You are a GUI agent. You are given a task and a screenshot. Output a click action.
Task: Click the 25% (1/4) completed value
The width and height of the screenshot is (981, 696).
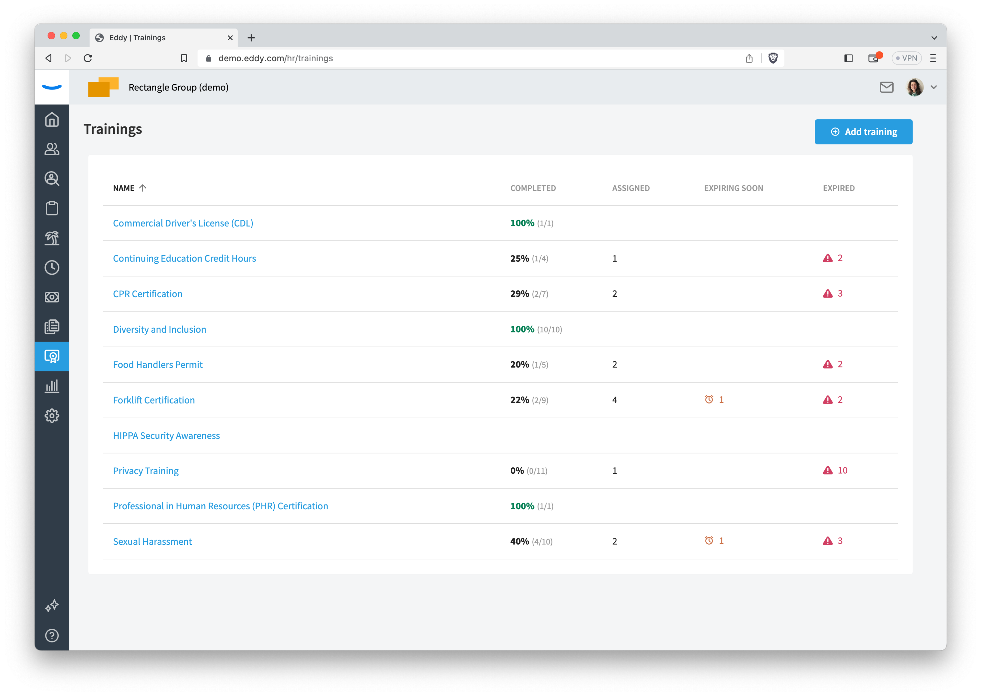pyautogui.click(x=529, y=259)
